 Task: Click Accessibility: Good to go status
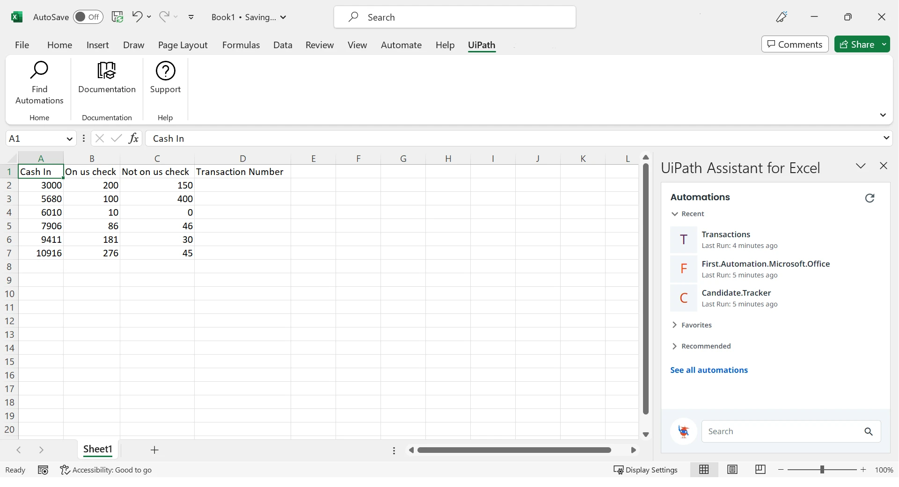pyautogui.click(x=106, y=470)
